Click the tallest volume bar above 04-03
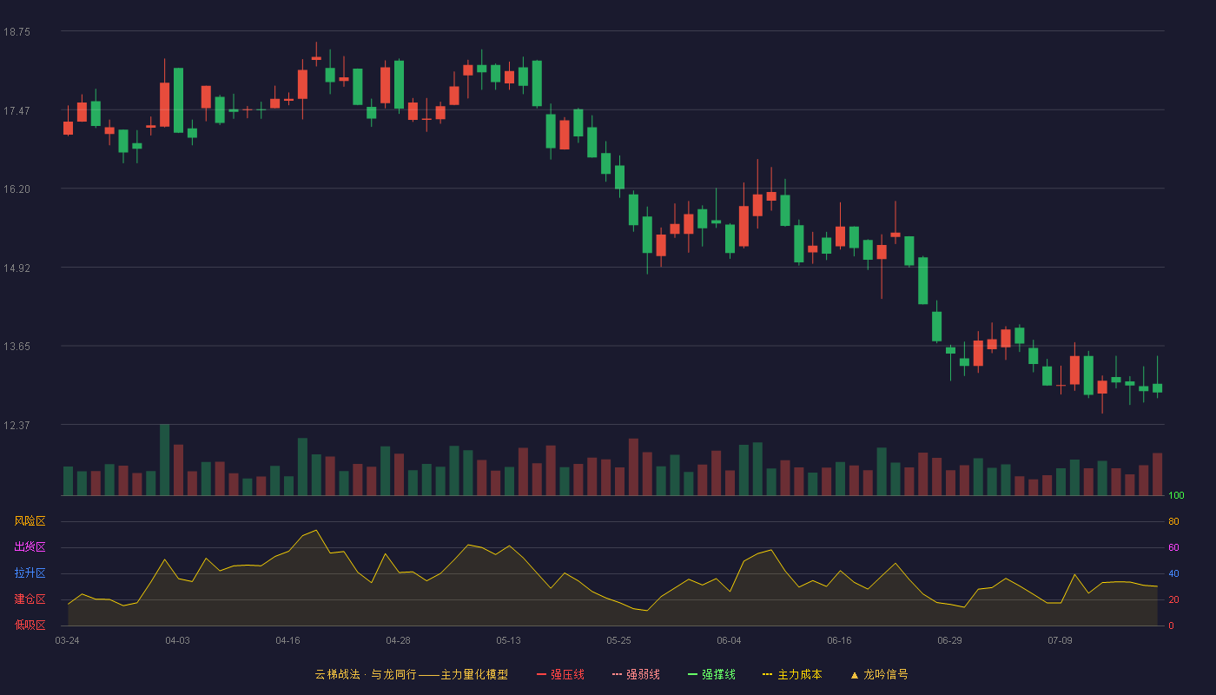Viewport: 1216px width, 695px height. click(164, 460)
